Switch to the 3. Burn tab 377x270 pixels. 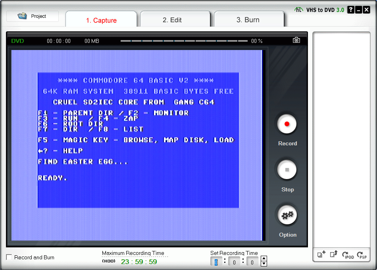[x=249, y=20]
